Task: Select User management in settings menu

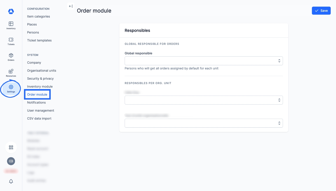Action: tap(40, 111)
